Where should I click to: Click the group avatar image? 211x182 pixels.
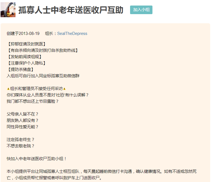click(8, 10)
